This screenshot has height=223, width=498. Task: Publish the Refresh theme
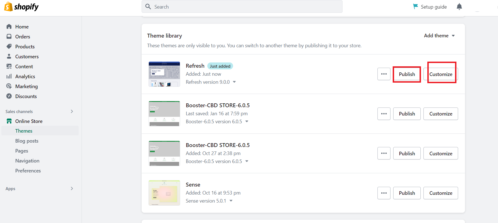click(x=407, y=74)
